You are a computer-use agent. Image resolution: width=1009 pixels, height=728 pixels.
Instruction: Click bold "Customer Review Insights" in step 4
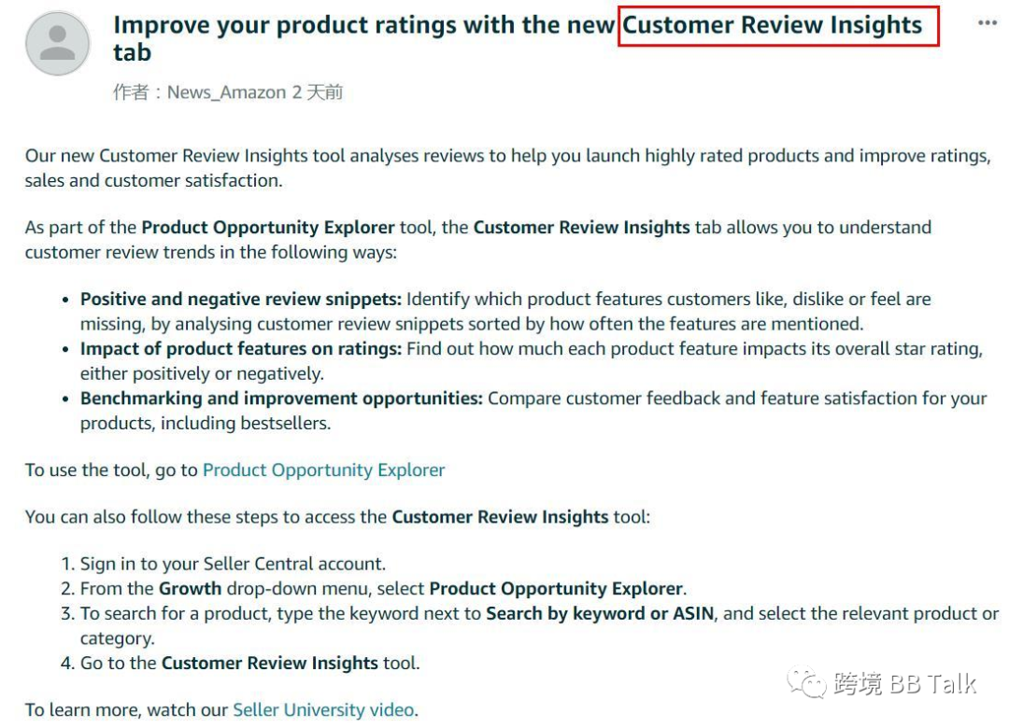(270, 663)
